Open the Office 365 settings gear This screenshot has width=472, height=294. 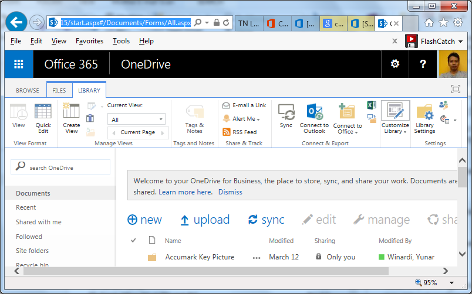395,64
